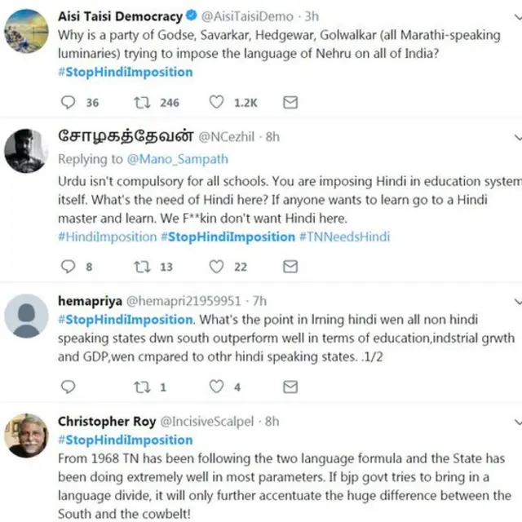The width and height of the screenshot is (522, 522).
Task: Share NCezhil tweet by direct message
Action: point(290,266)
